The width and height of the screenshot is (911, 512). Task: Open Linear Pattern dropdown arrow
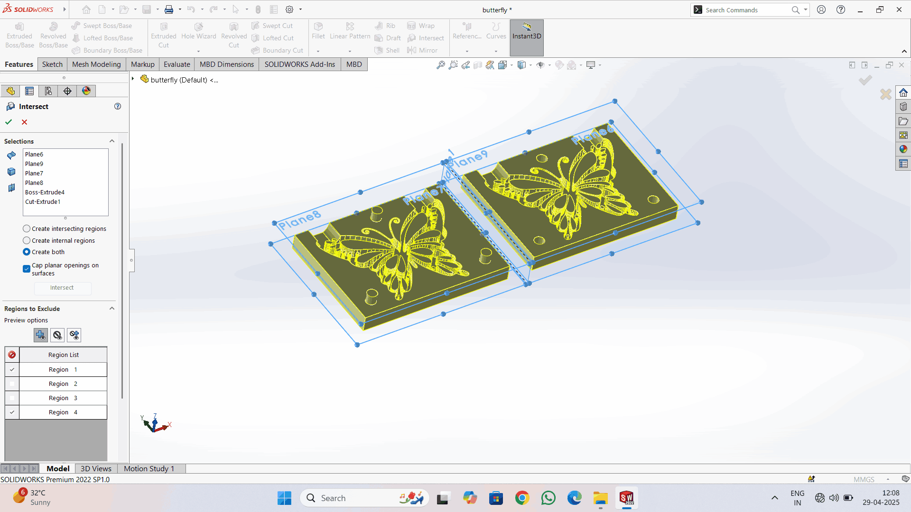pos(350,51)
